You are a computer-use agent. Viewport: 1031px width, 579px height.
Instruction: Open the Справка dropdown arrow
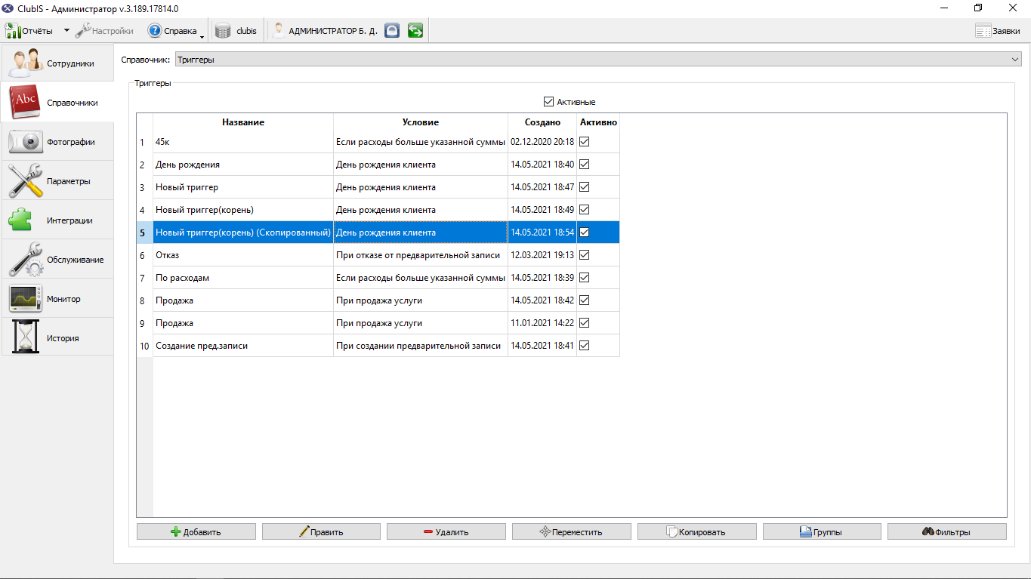coord(202,32)
